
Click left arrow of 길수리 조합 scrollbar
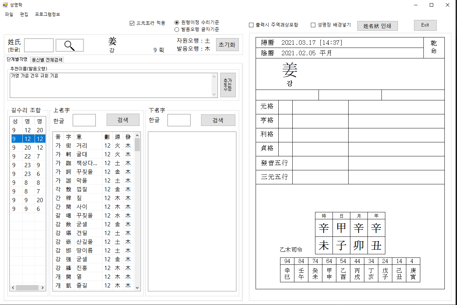(13, 288)
